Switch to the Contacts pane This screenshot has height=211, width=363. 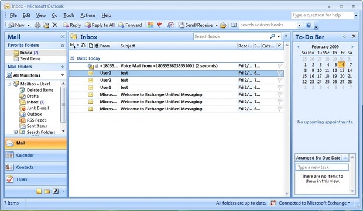tap(36, 167)
